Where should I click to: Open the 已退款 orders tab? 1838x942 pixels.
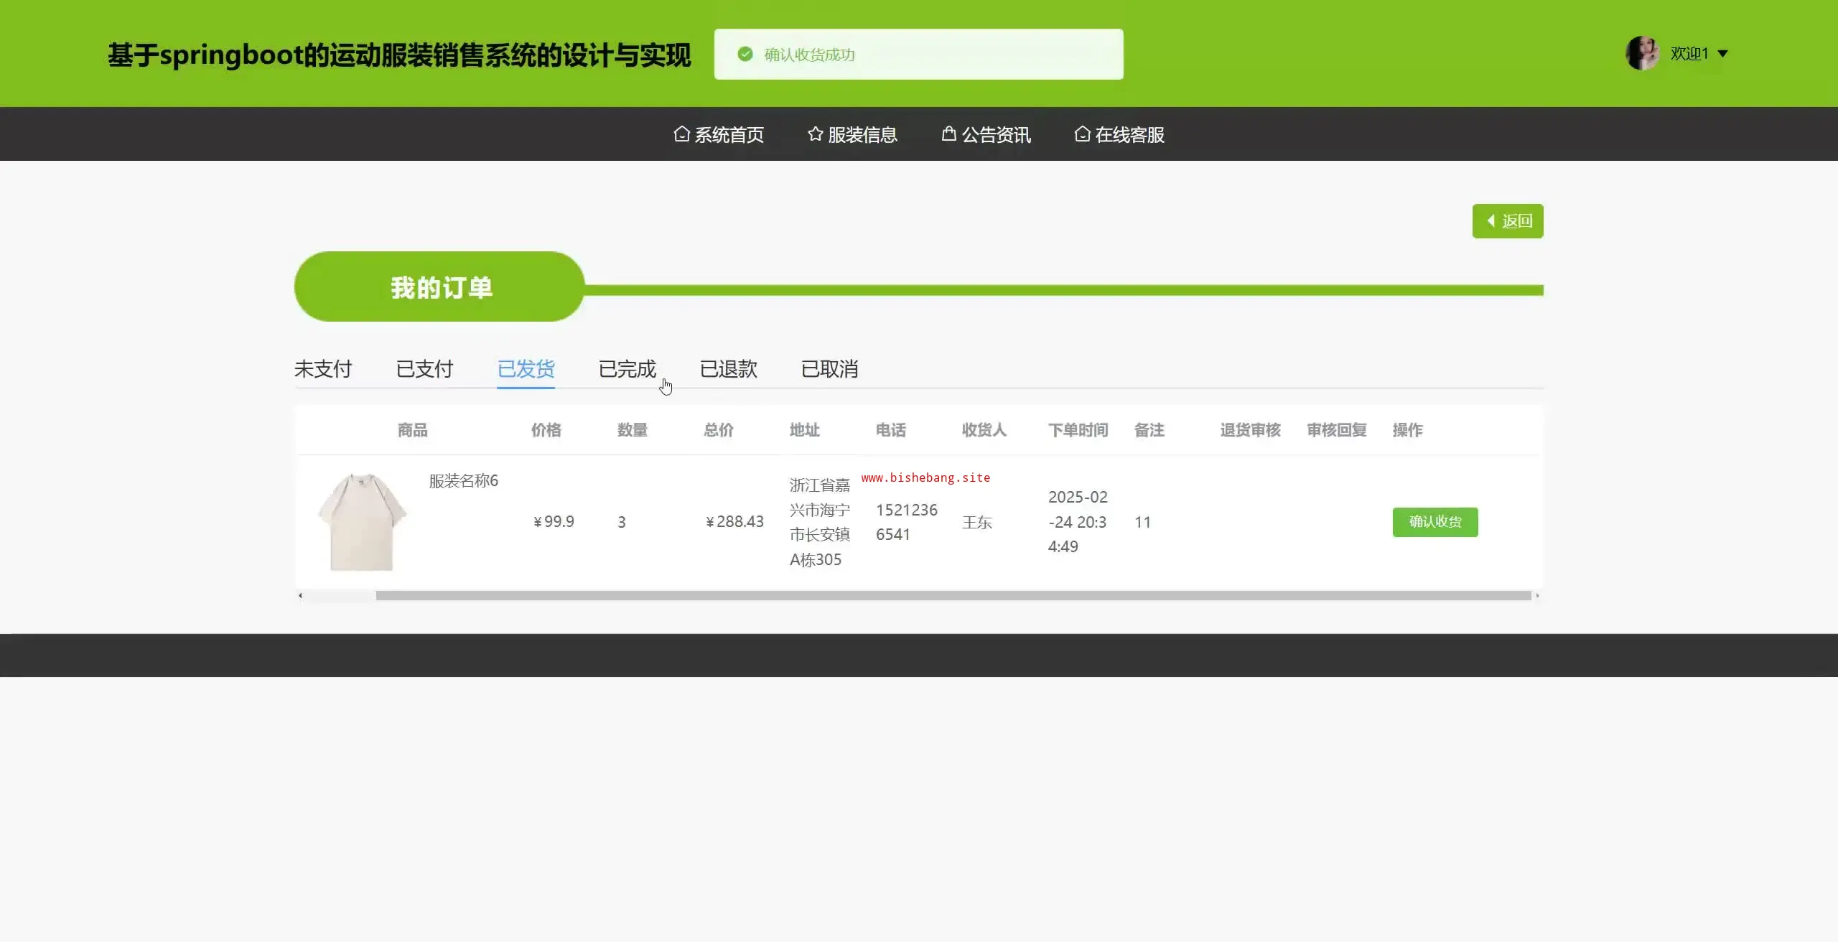(728, 369)
